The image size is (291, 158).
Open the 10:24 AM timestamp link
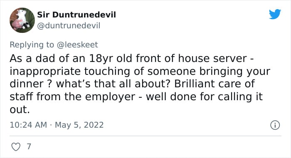click(28, 125)
